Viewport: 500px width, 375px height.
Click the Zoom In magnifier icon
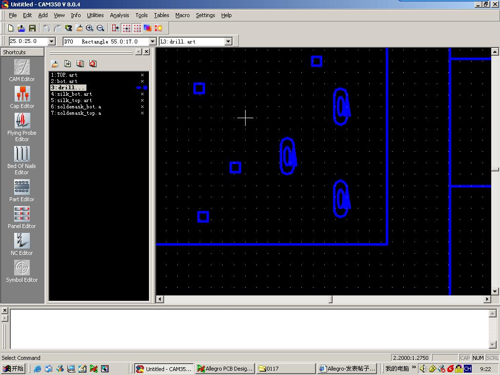point(90,28)
